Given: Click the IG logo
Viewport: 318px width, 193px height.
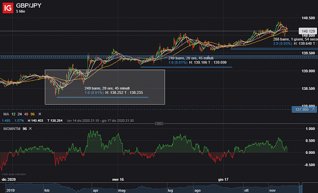Looking at the screenshot, I should coord(8,8).
